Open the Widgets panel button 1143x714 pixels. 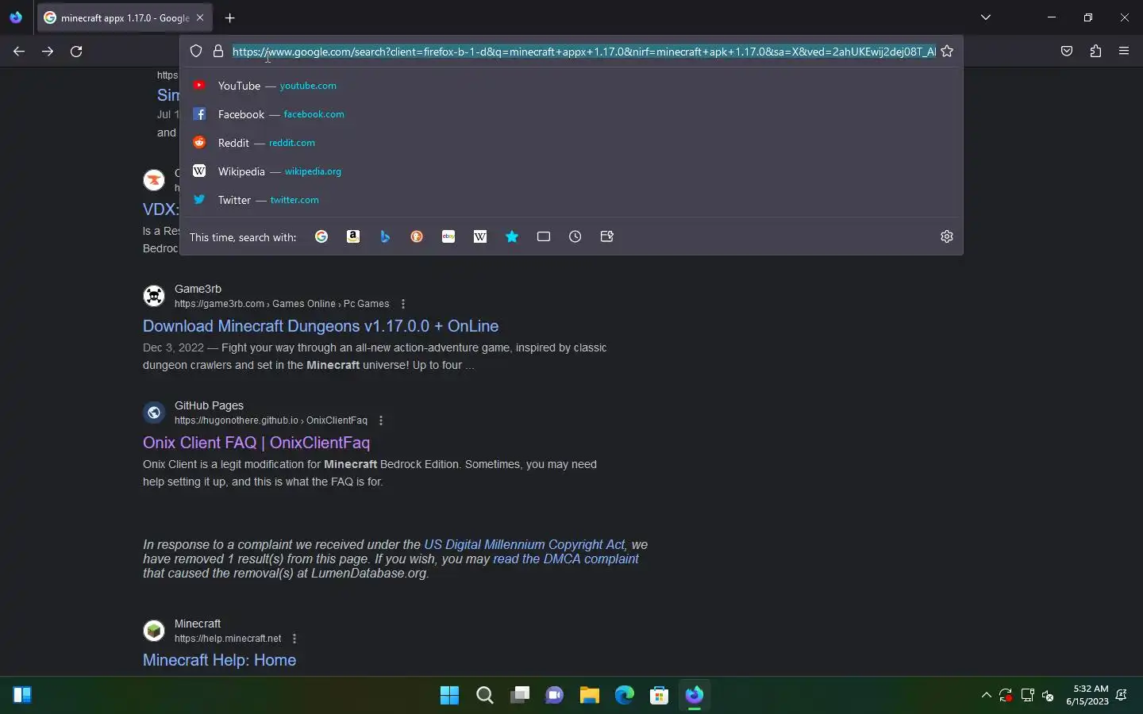[22, 696]
